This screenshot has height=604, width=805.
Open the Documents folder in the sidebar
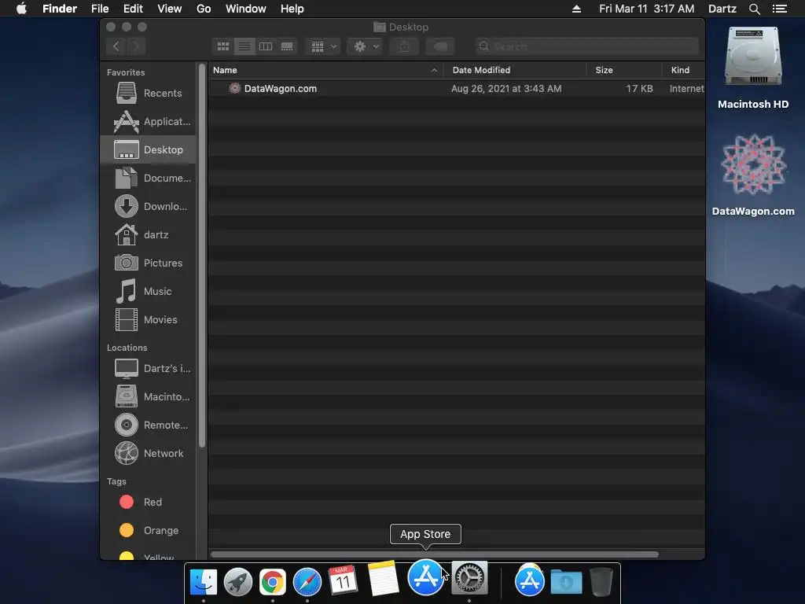click(x=149, y=179)
